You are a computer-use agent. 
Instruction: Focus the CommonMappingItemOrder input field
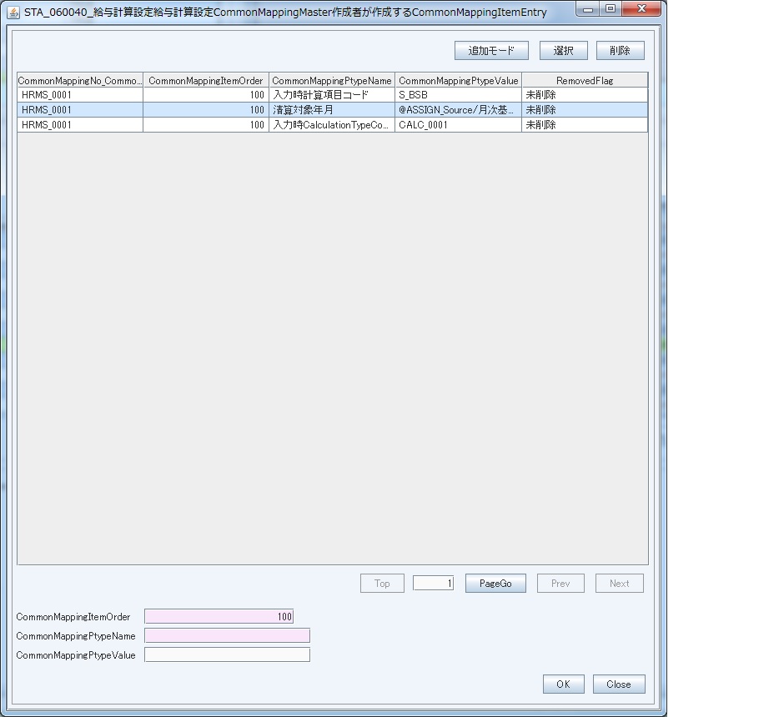219,617
